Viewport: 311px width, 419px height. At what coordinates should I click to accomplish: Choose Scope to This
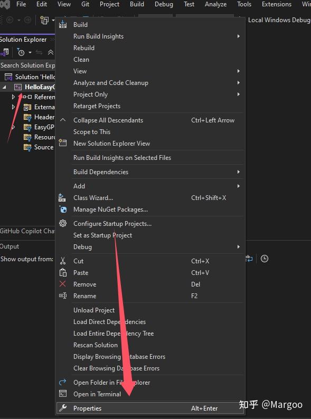(x=92, y=132)
